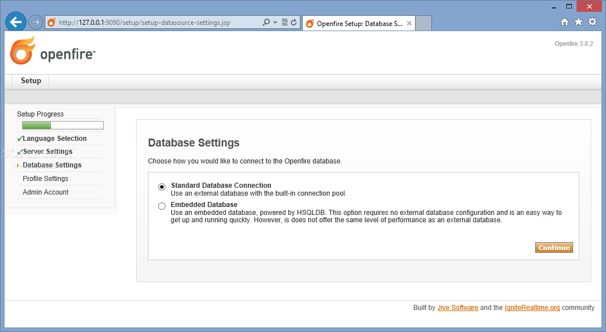Select Embedded Database radio button
This screenshot has width=606, height=332.
[x=162, y=206]
